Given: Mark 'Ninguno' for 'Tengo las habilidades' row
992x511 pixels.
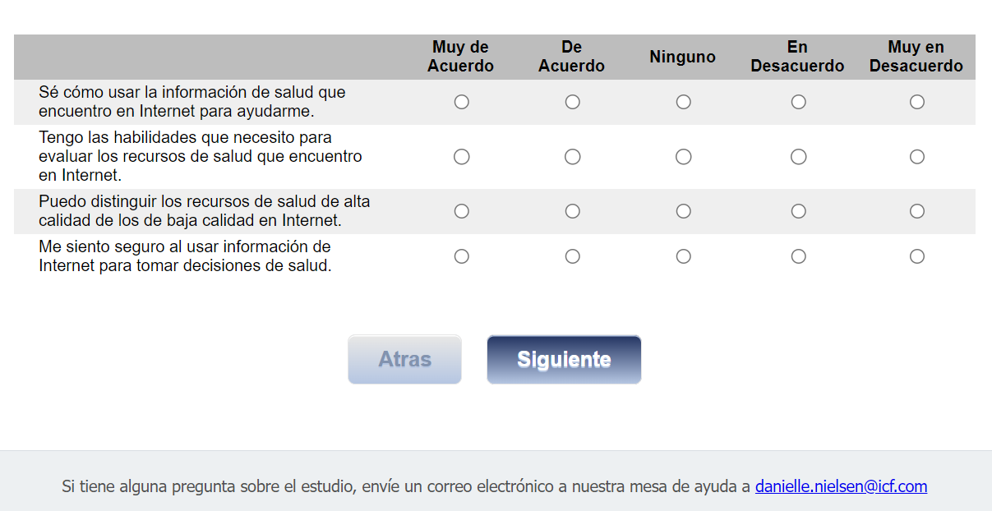Looking at the screenshot, I should [x=684, y=157].
